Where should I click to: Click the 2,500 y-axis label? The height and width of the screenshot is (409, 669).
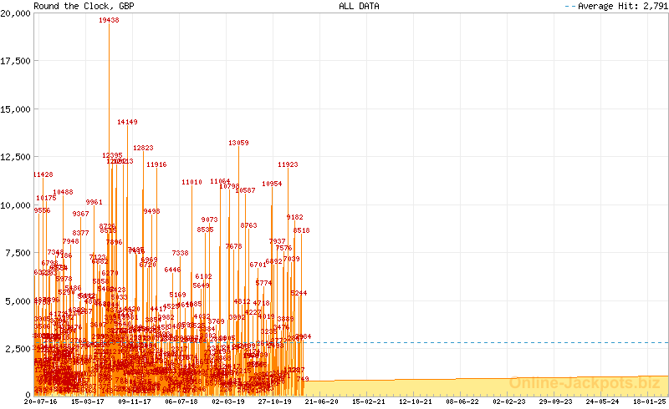(x=18, y=347)
